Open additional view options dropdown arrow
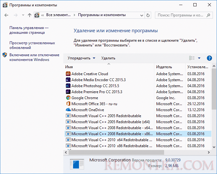The width and height of the screenshot is (217, 174). click(x=199, y=58)
